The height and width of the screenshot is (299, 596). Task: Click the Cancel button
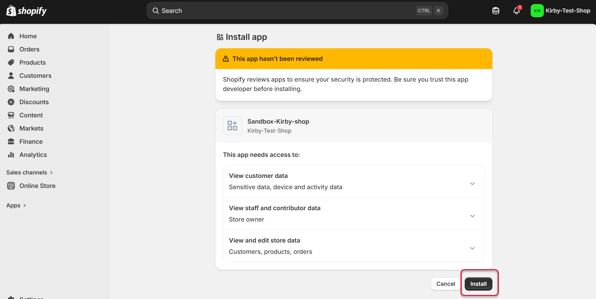point(446,284)
